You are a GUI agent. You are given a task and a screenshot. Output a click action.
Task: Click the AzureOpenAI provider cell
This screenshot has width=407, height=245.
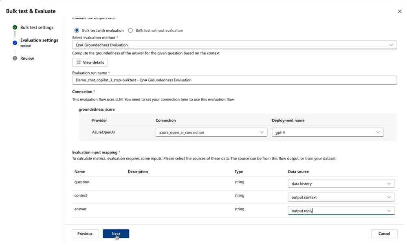[103, 132]
